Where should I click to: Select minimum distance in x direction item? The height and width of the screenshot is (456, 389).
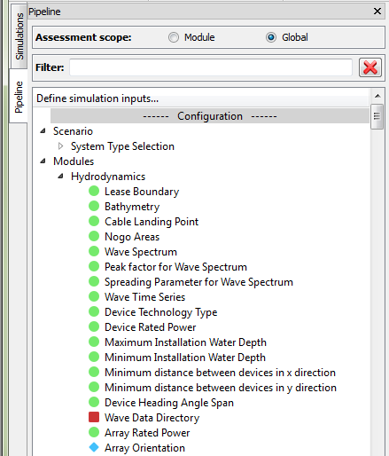point(220,373)
